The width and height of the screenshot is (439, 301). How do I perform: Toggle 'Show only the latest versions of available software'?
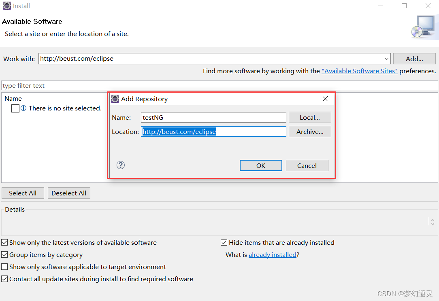click(x=4, y=242)
